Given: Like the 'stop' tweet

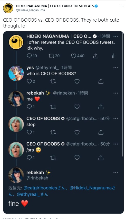Looking at the screenshot, I should (x=77, y=132).
